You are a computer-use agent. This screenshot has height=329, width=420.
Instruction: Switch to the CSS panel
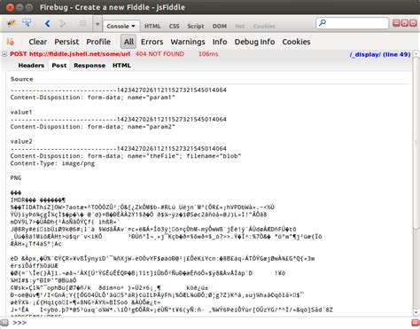[174, 26]
